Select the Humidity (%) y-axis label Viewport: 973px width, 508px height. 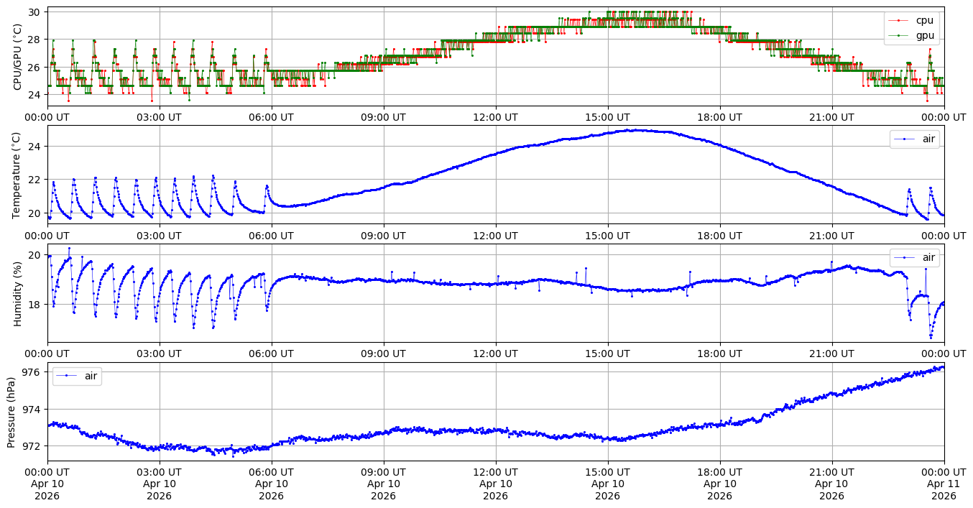[x=18, y=293]
